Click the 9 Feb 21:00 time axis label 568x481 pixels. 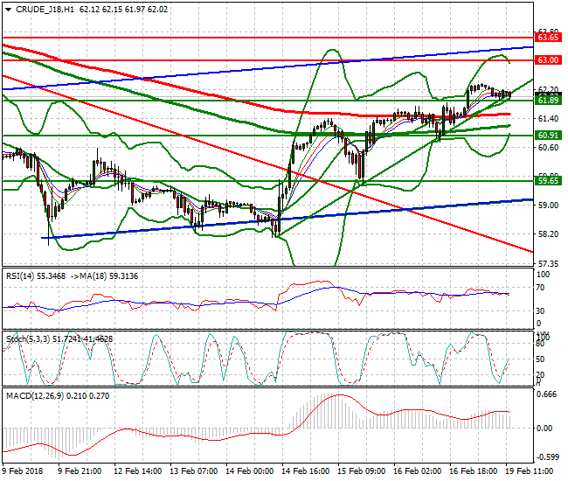pyautogui.click(x=80, y=471)
